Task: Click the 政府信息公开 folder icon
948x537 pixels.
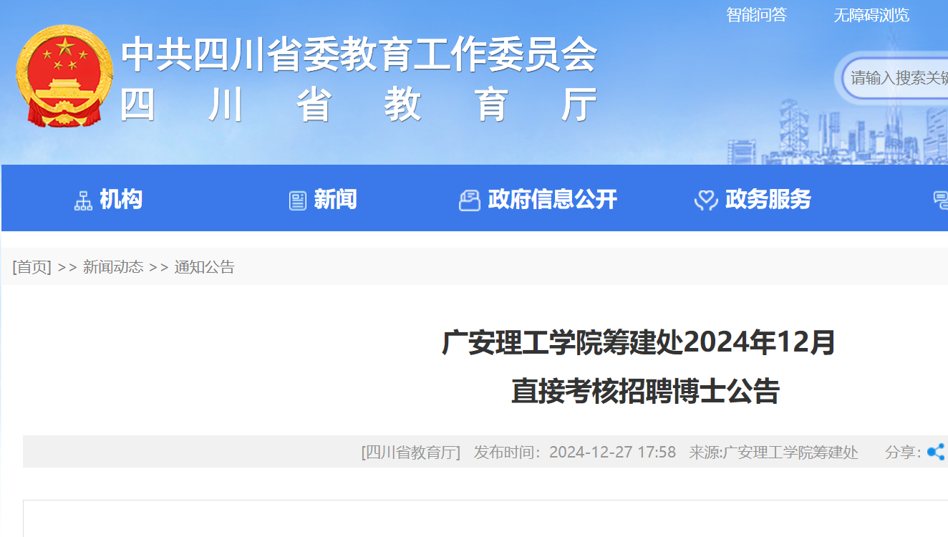Action: pyautogui.click(x=469, y=200)
